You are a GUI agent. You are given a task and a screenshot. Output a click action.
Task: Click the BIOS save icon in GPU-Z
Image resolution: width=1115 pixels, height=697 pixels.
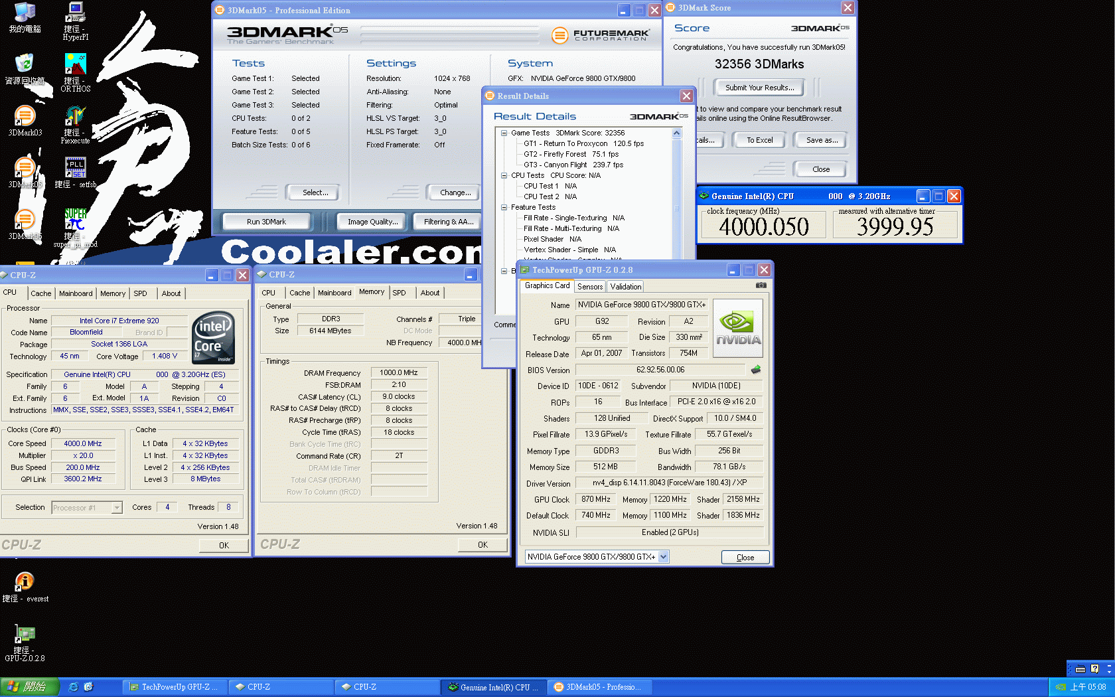point(755,370)
